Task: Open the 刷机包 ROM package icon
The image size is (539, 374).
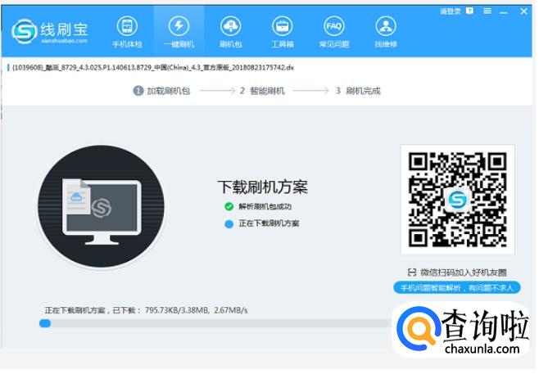Action: pos(231,32)
